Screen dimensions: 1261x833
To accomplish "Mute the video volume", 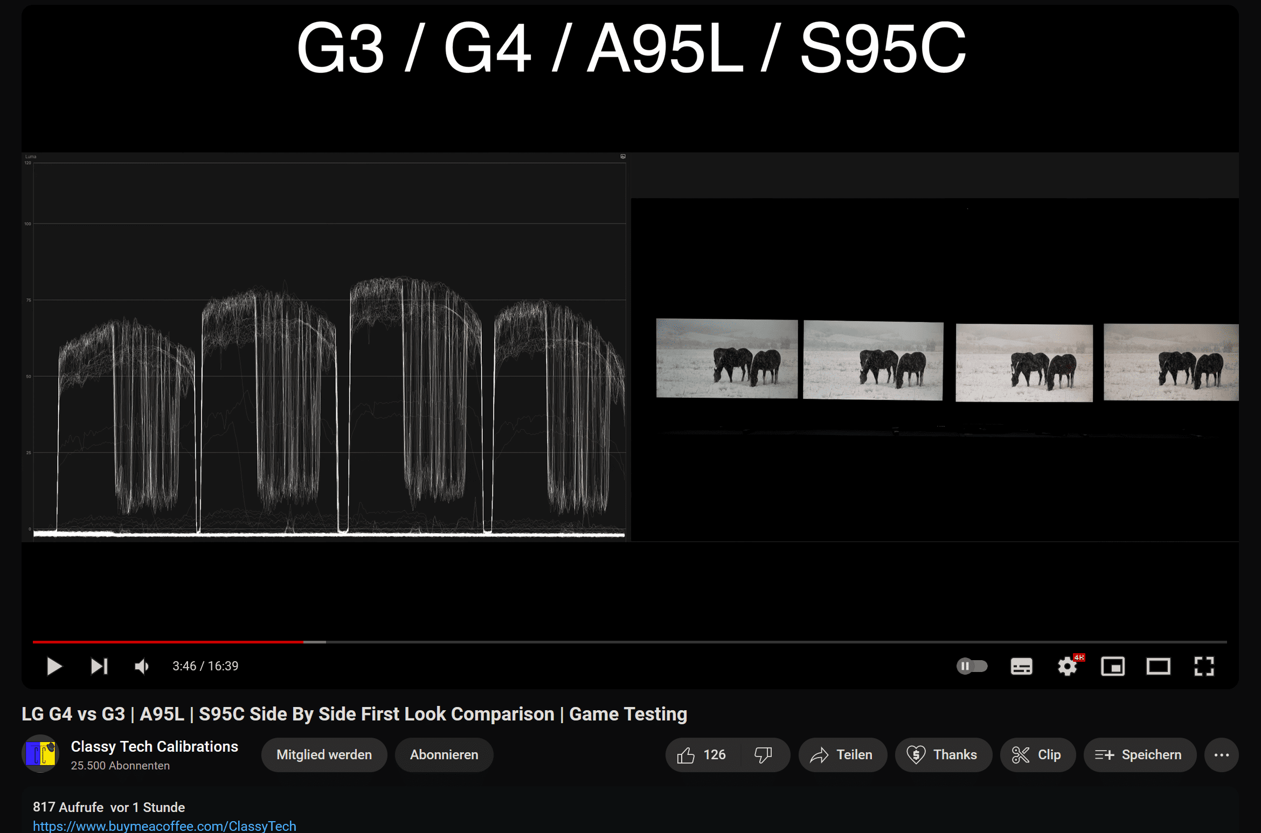I will [142, 667].
